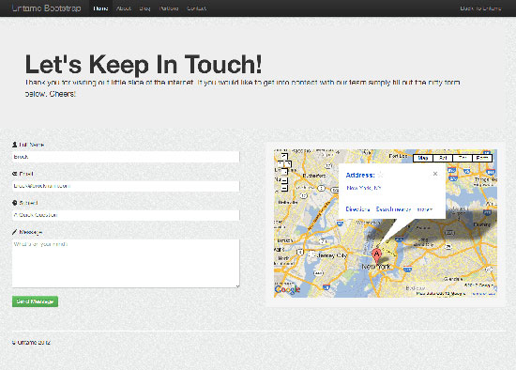Click the red marker A pin

pos(376,255)
